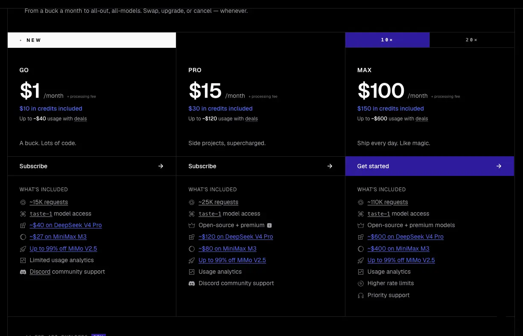Viewport: 523px width, 336px height.
Task: Click circle icon beside ~$27 on MiniMax M3
Action: tap(23, 237)
